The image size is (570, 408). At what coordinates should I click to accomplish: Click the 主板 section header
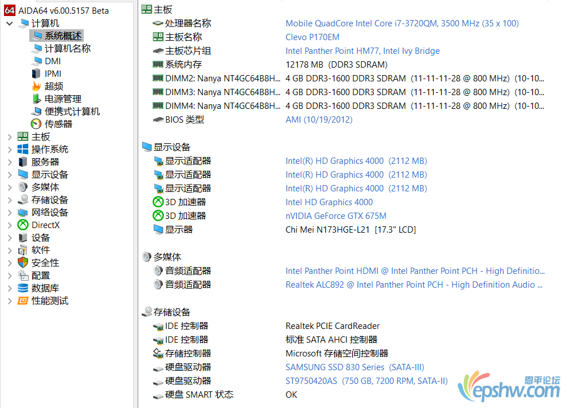(x=157, y=9)
